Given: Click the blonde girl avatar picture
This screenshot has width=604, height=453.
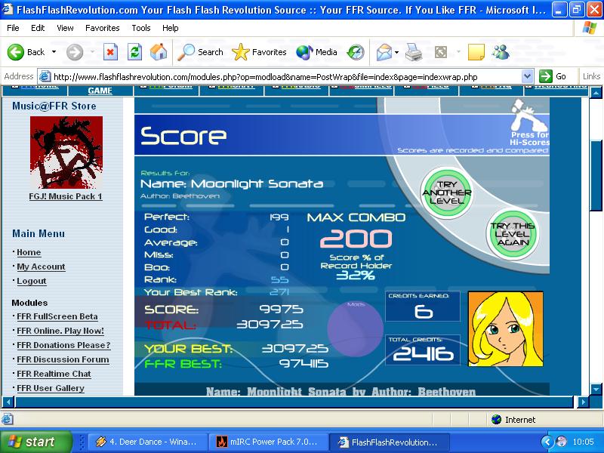Looking at the screenshot, I should [505, 328].
